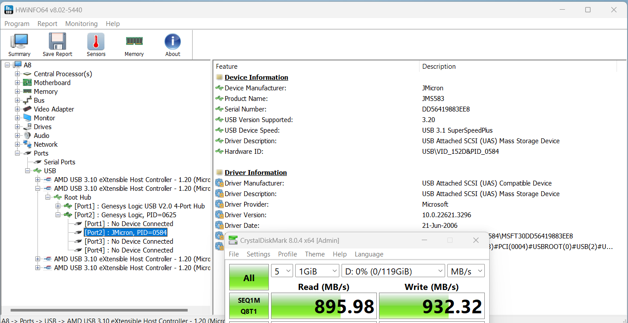Open the 1GiB test size dropdown

[x=317, y=271]
